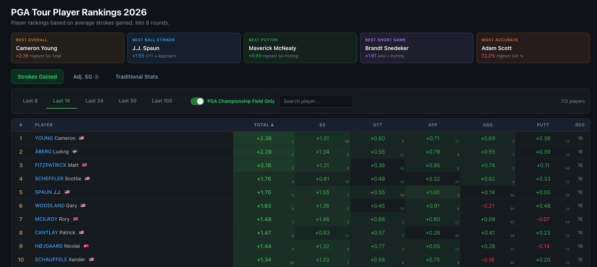Click the Search player input field
This screenshot has height=267, width=597.
coord(316,101)
